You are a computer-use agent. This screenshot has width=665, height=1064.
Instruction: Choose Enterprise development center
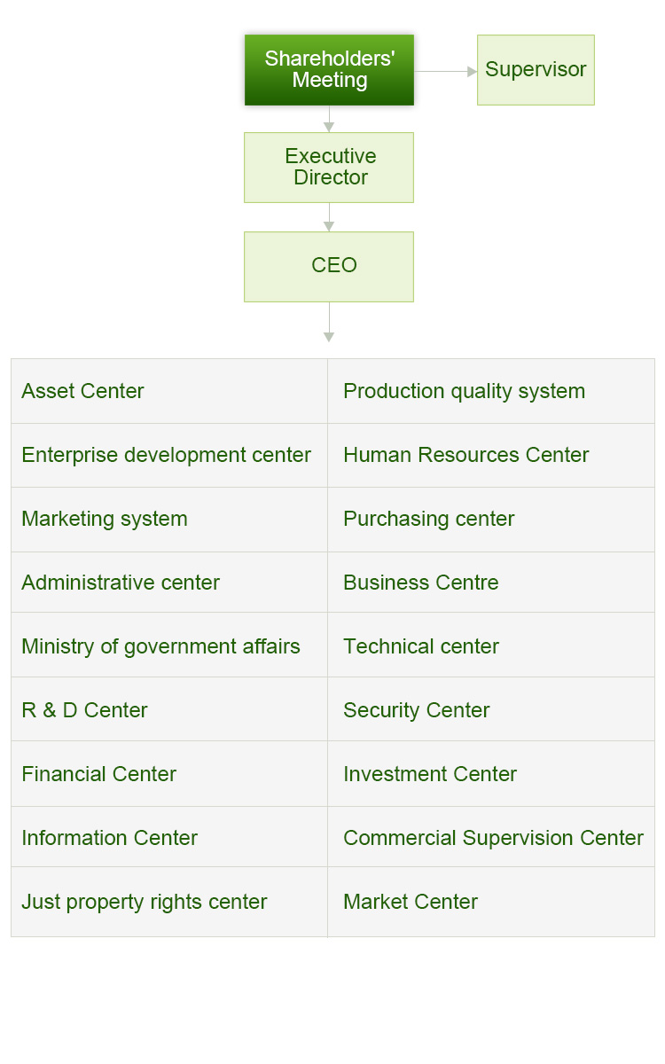pos(169,455)
